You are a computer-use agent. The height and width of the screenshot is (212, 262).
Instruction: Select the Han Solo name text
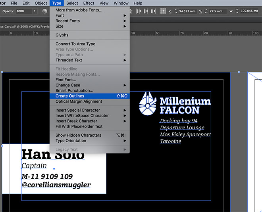click(x=53, y=155)
